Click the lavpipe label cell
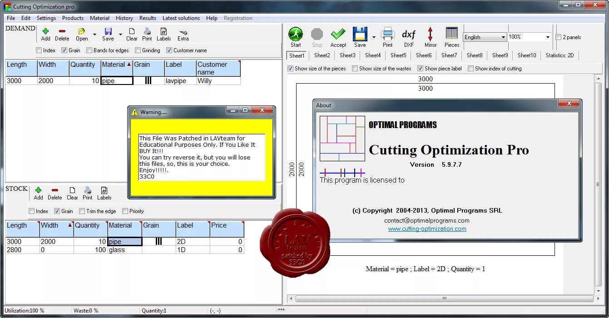 click(180, 81)
